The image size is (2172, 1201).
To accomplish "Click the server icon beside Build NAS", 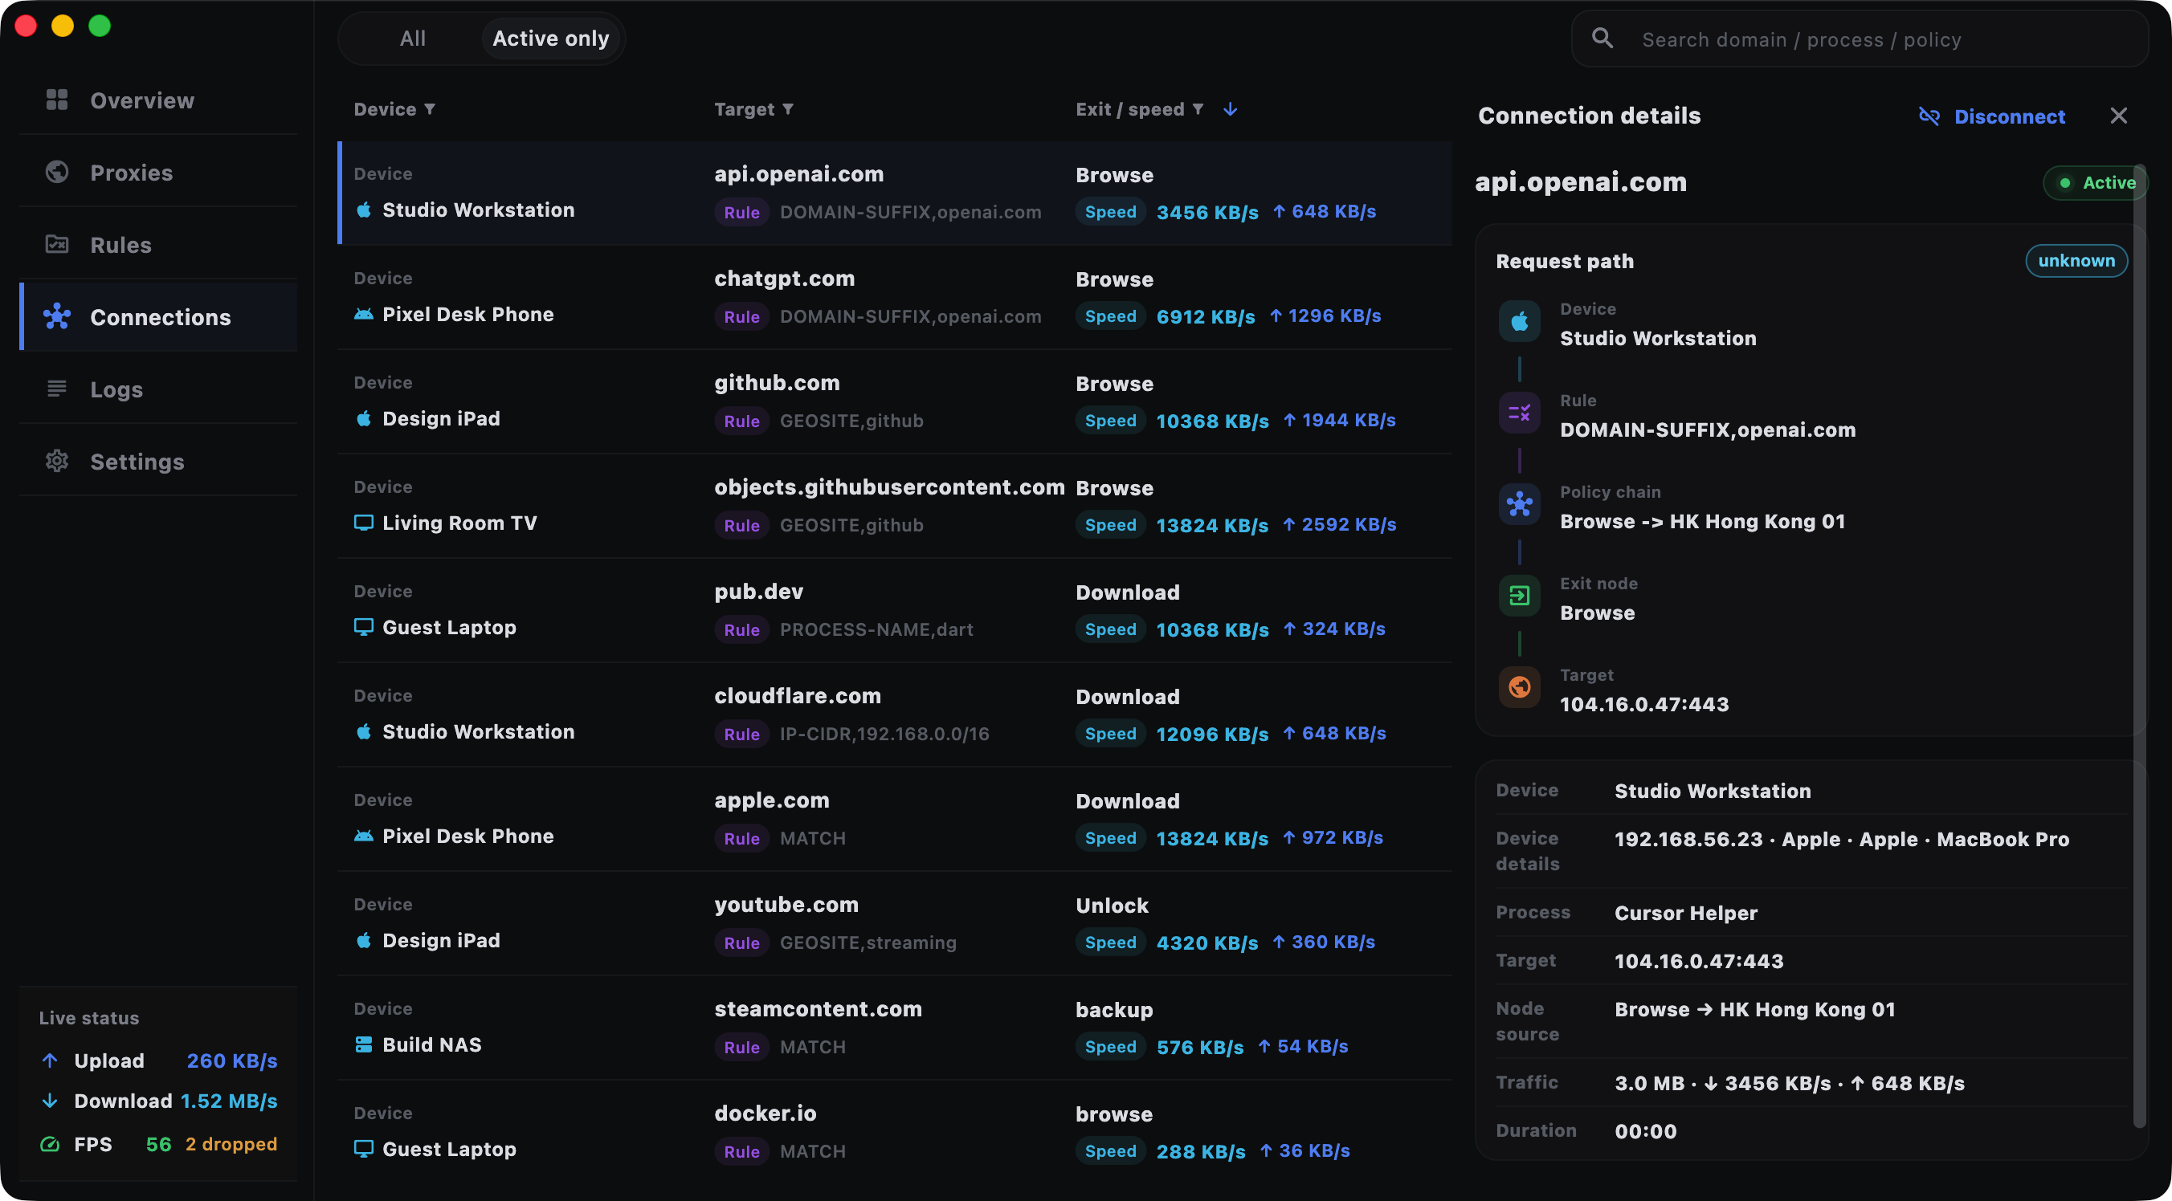I will (363, 1045).
